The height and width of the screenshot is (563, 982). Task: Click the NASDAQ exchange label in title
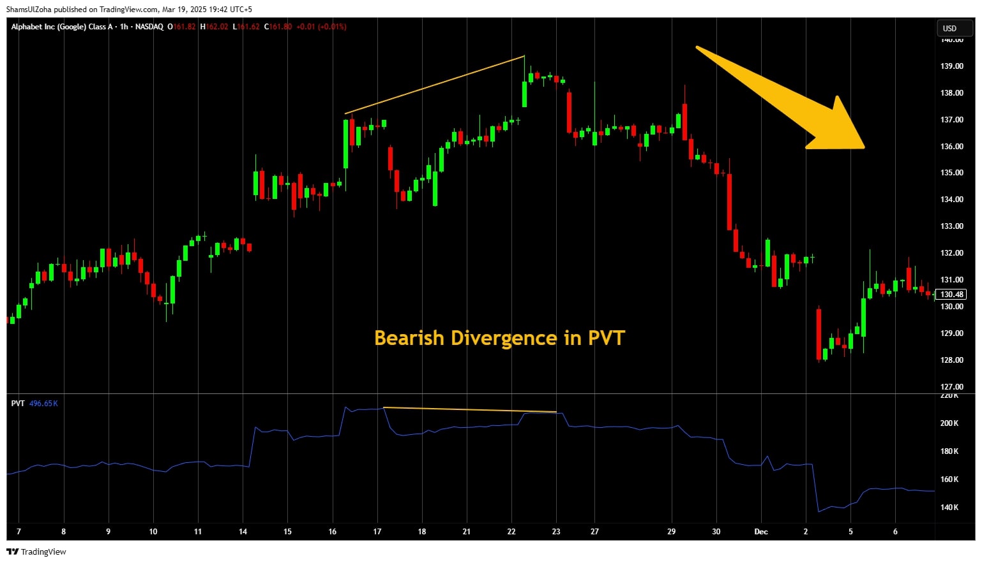click(x=149, y=27)
